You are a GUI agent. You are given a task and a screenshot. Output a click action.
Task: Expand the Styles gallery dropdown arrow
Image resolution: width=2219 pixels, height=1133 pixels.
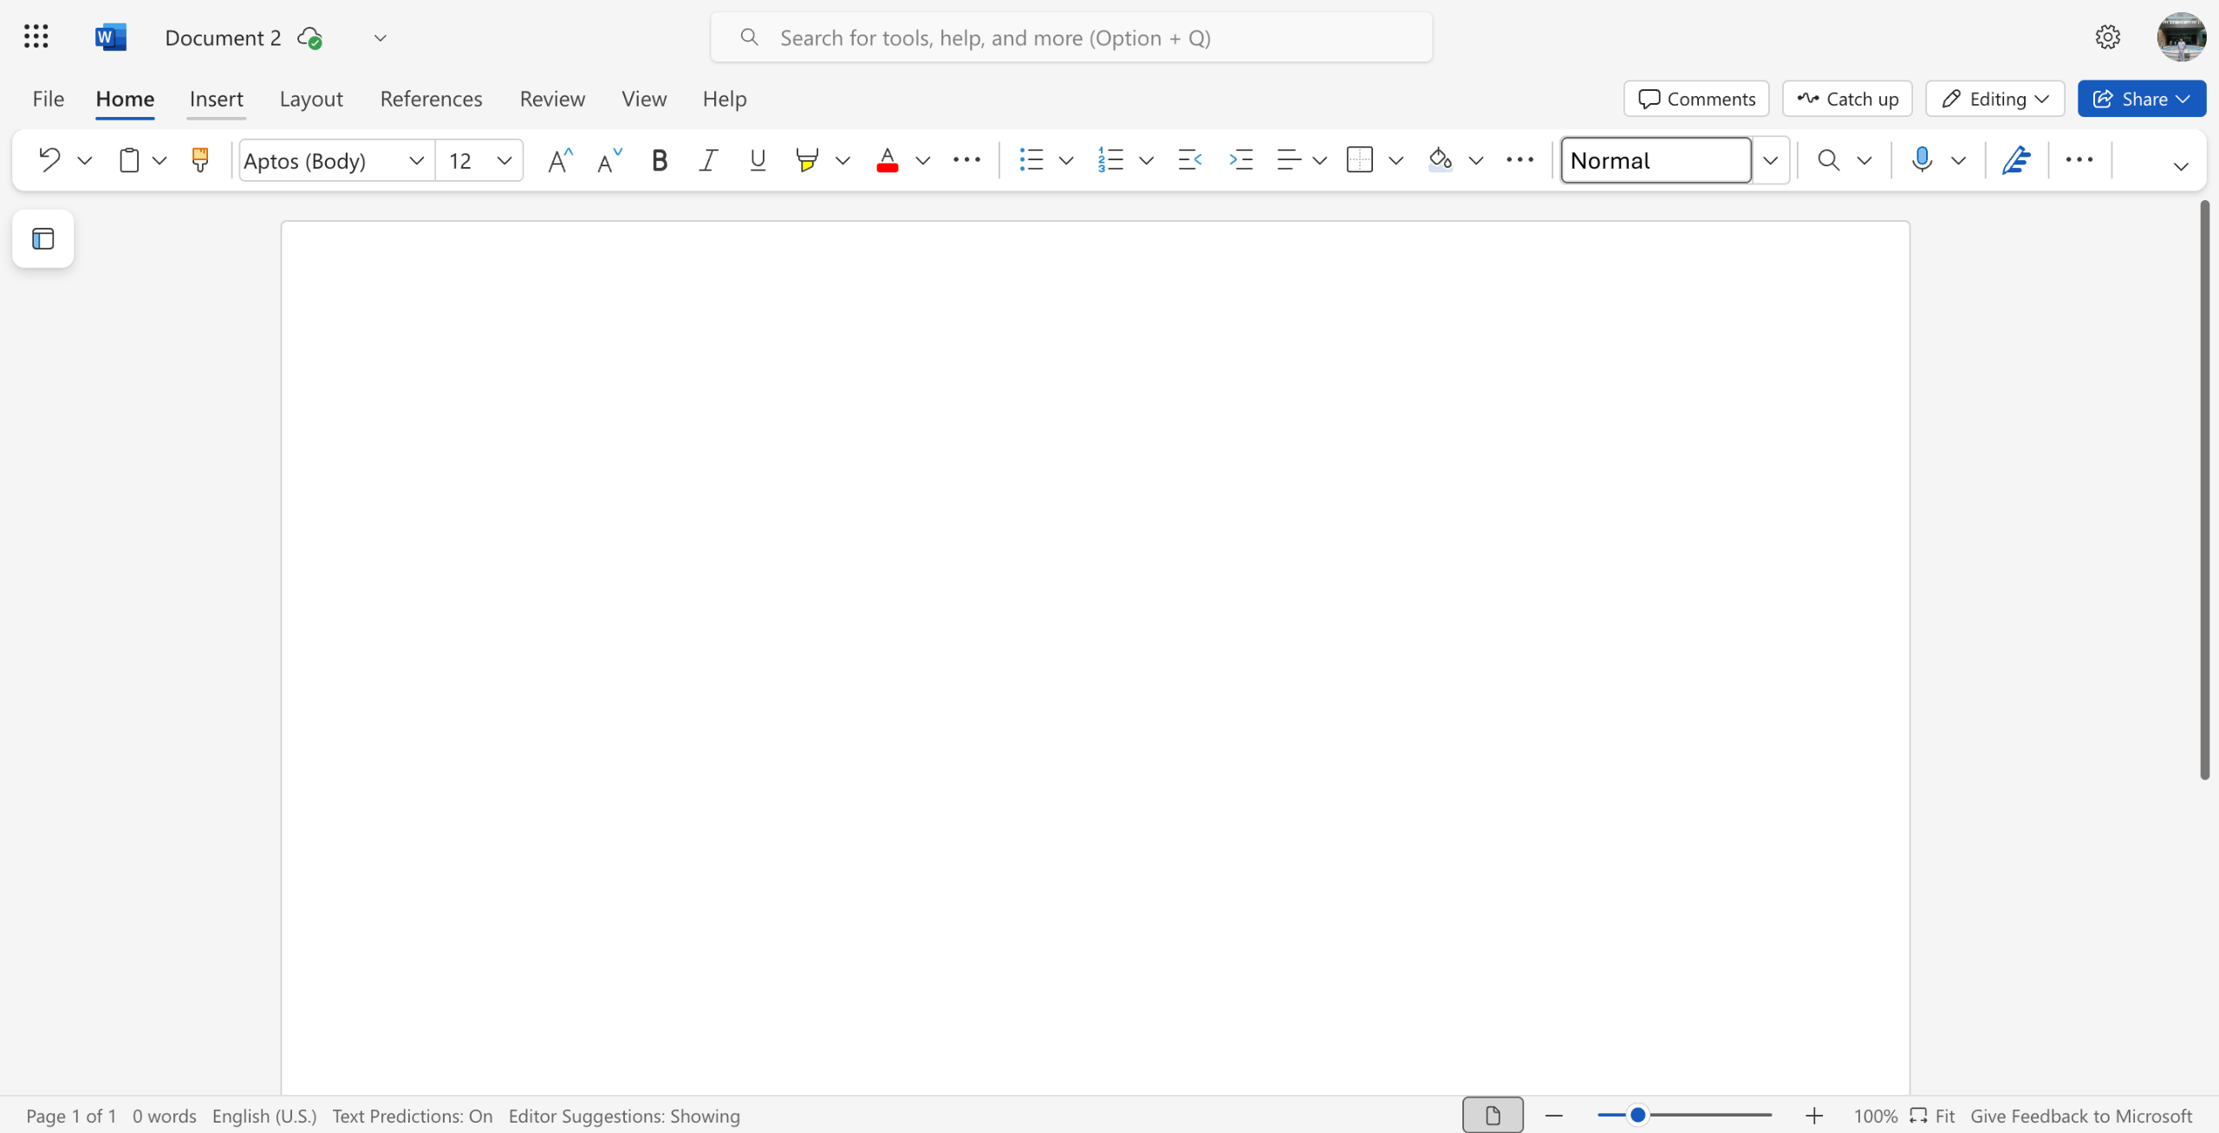coord(1771,160)
